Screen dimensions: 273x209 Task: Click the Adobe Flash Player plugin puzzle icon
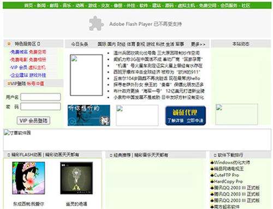[x=96, y=23]
